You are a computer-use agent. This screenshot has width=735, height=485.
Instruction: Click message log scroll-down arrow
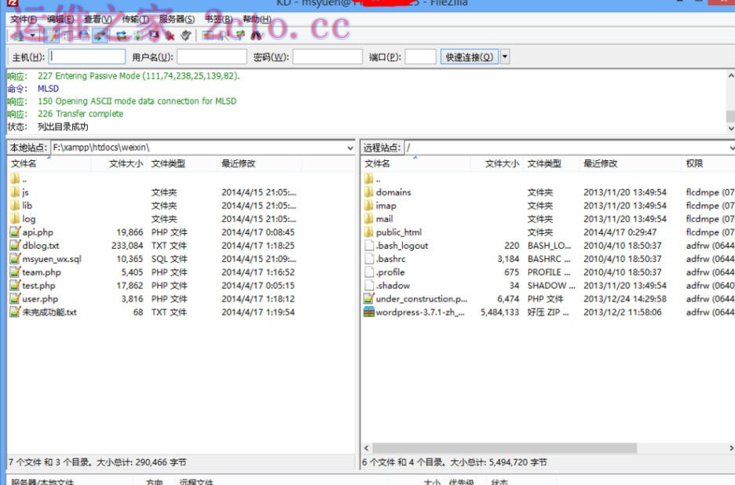(x=730, y=128)
